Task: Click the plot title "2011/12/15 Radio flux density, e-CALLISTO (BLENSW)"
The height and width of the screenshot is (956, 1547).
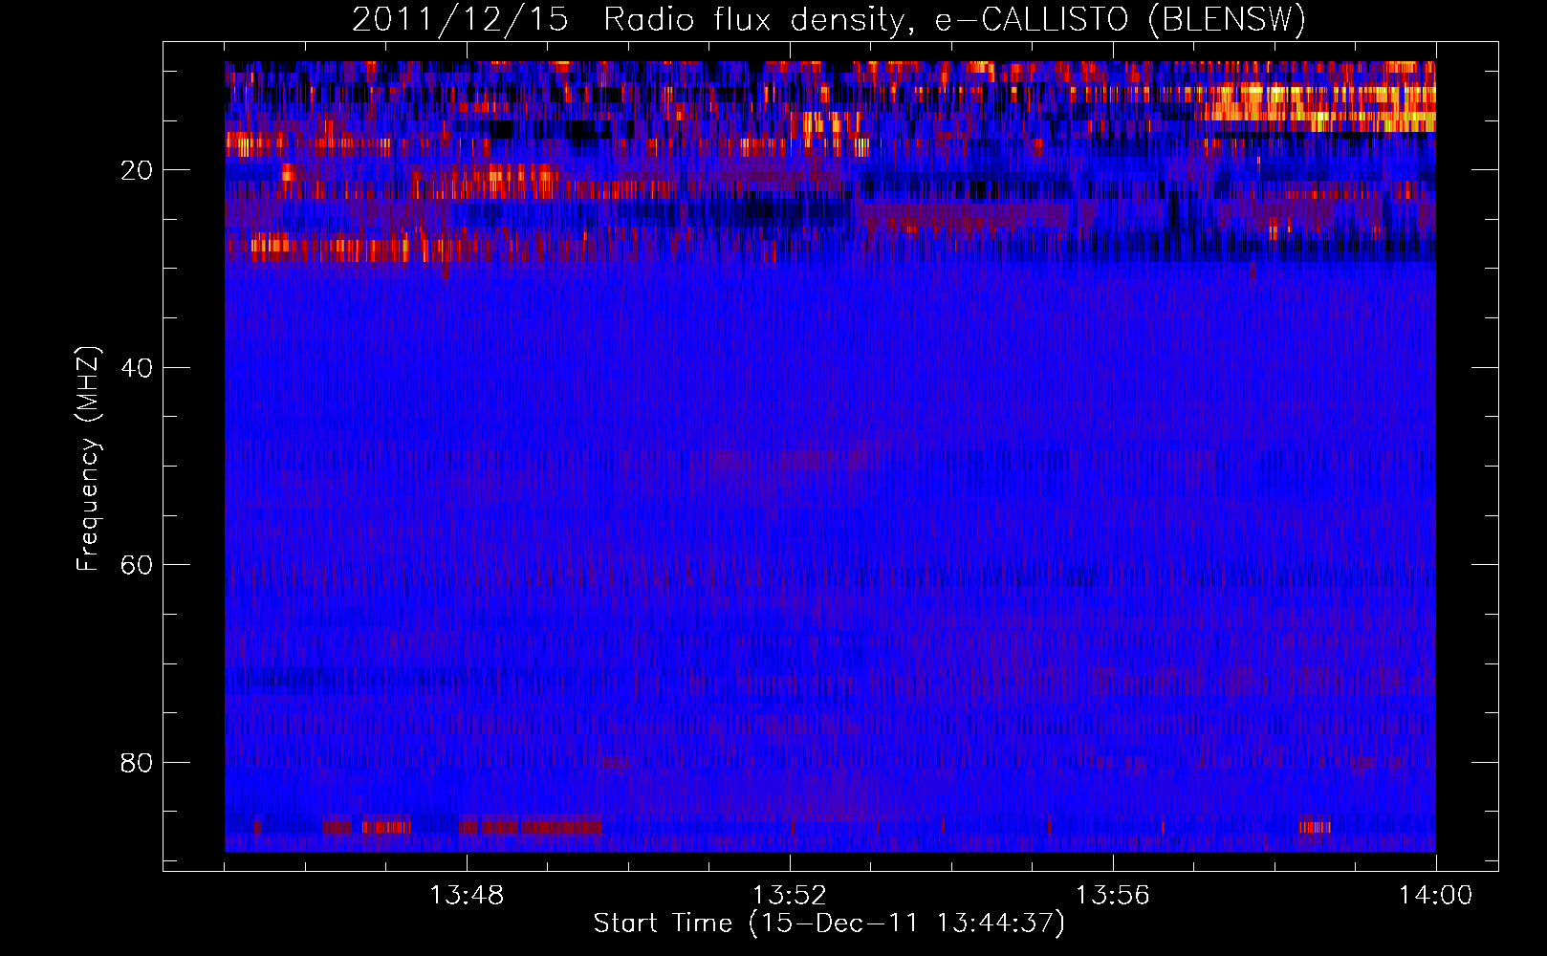Action: (x=829, y=19)
